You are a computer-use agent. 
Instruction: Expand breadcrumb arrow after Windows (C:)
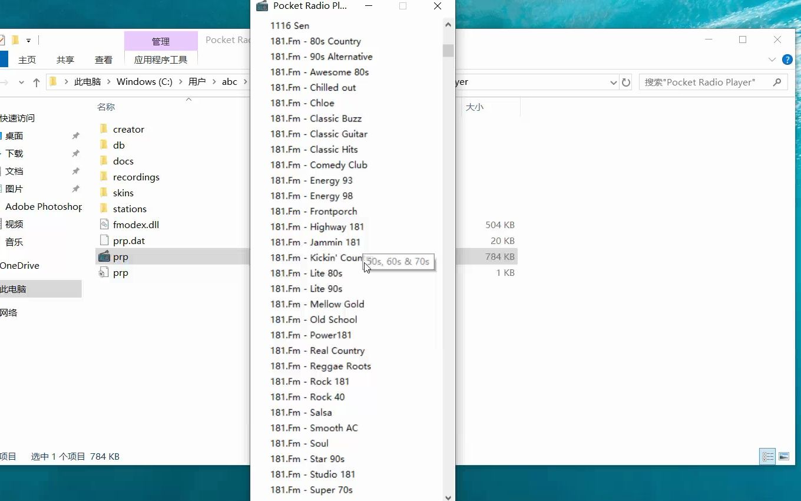(180, 82)
